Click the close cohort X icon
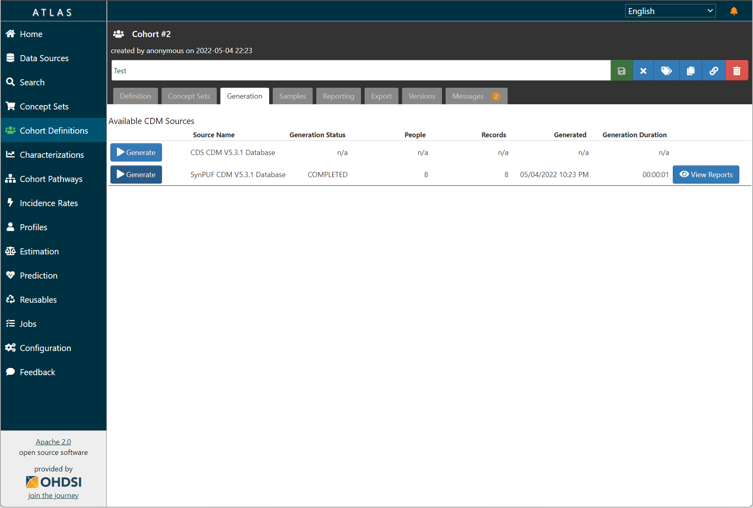 [x=643, y=71]
